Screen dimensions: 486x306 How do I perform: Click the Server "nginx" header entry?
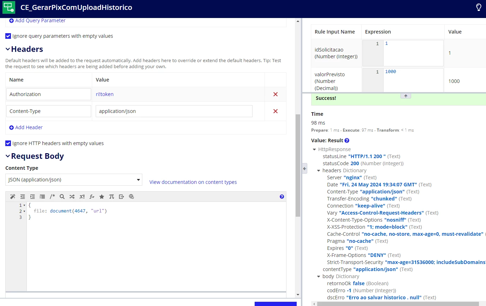(352, 178)
